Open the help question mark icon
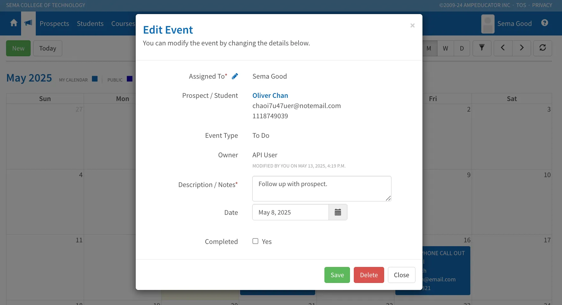 tap(545, 23)
